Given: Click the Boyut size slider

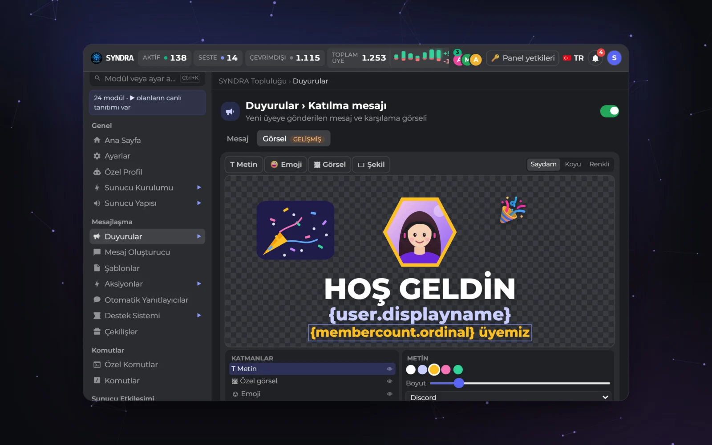Looking at the screenshot, I should point(520,383).
